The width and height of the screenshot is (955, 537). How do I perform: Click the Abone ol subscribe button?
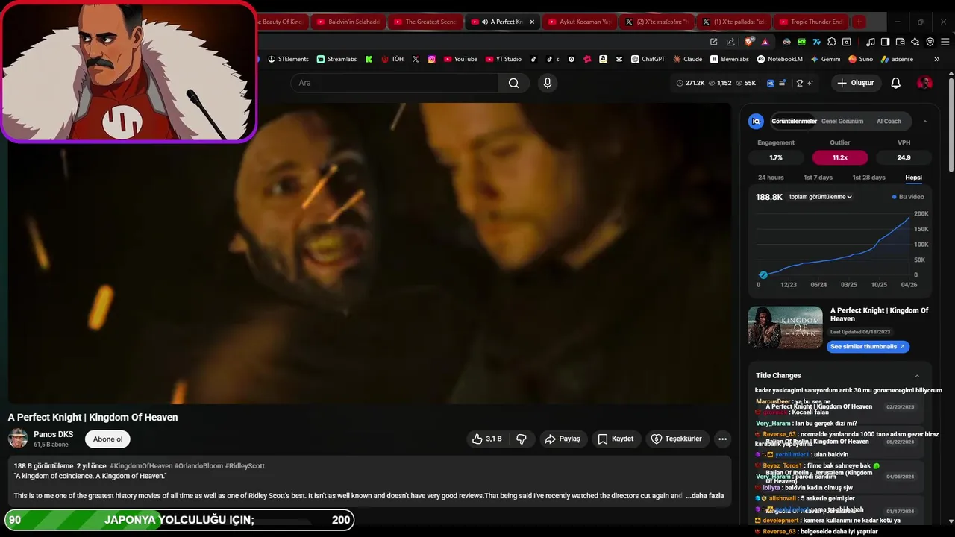click(107, 439)
